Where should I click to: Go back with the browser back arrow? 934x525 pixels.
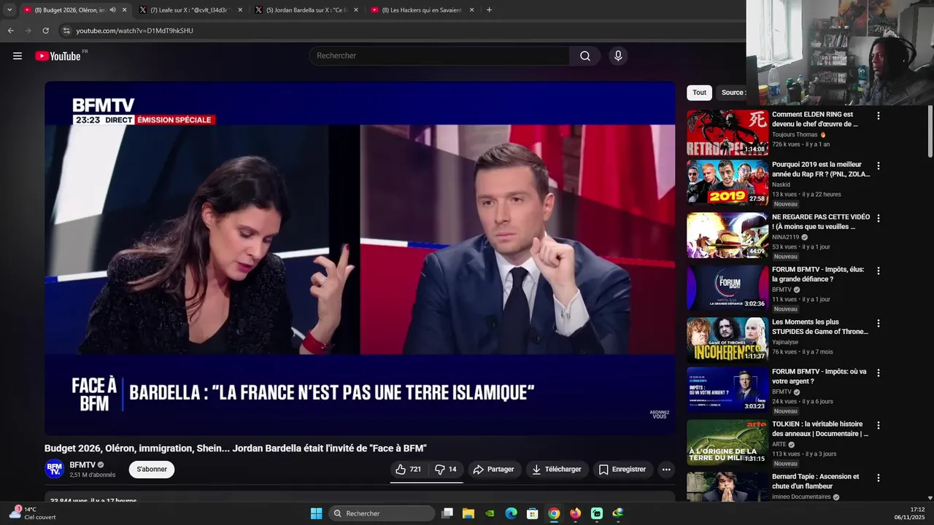pos(11,31)
